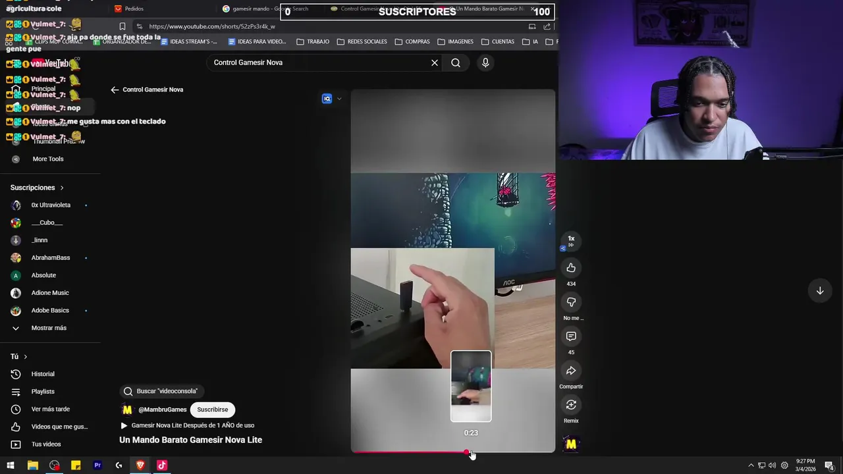The width and height of the screenshot is (843, 474).
Task: Open related video Gamesir Nova Lite Después
Action: [x=188, y=425]
